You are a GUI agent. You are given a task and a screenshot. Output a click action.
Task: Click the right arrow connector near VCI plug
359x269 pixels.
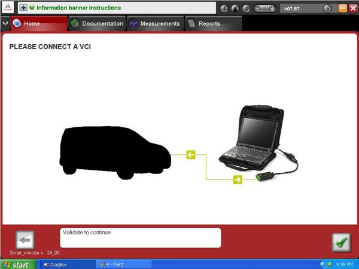tap(238, 179)
